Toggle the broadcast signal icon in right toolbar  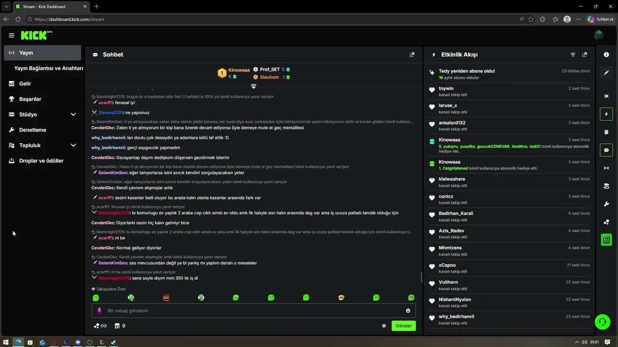tap(606, 168)
